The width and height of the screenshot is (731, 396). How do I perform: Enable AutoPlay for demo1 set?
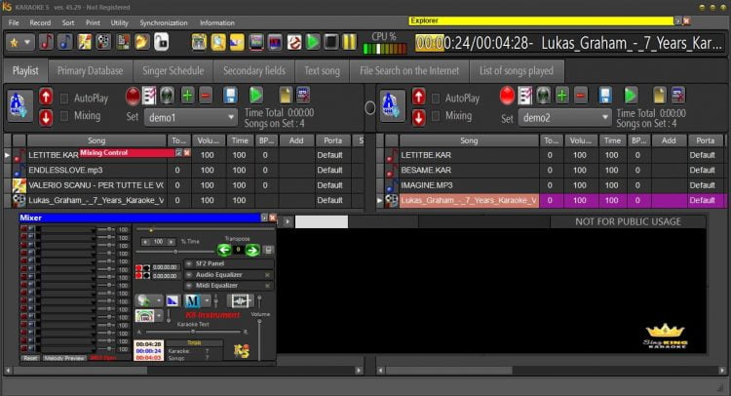(x=64, y=99)
